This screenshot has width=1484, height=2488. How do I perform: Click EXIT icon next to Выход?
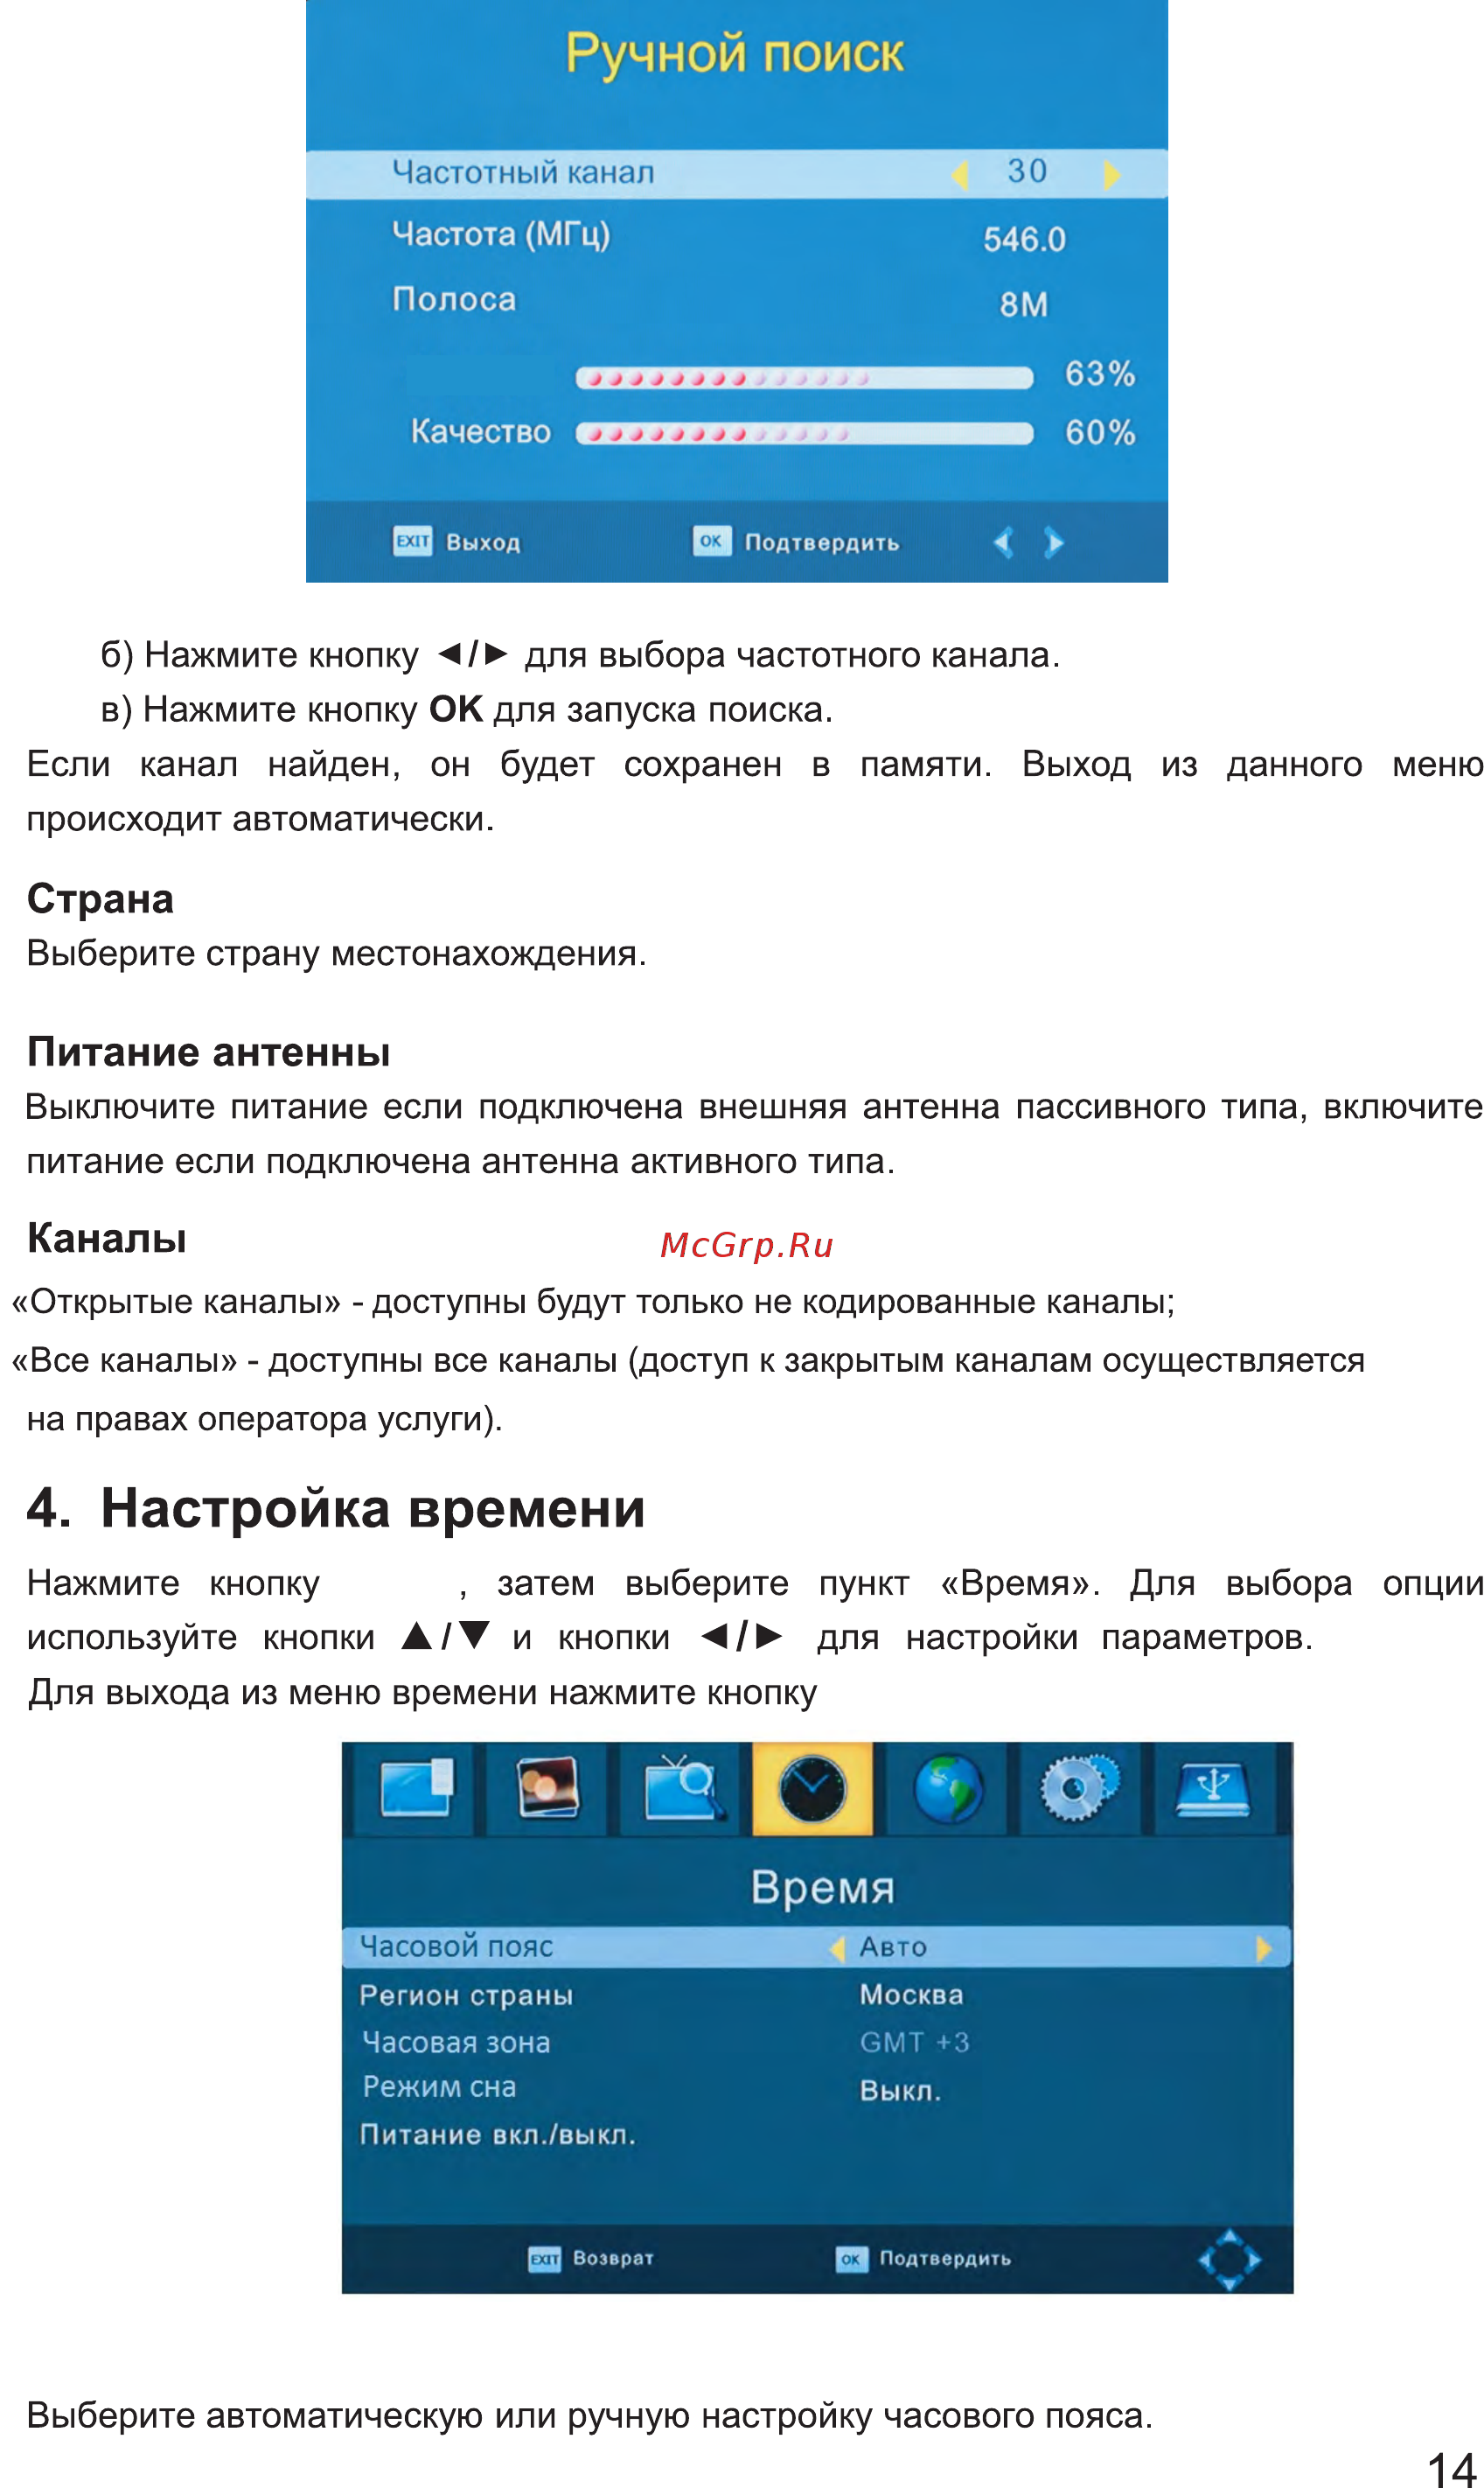(x=412, y=542)
